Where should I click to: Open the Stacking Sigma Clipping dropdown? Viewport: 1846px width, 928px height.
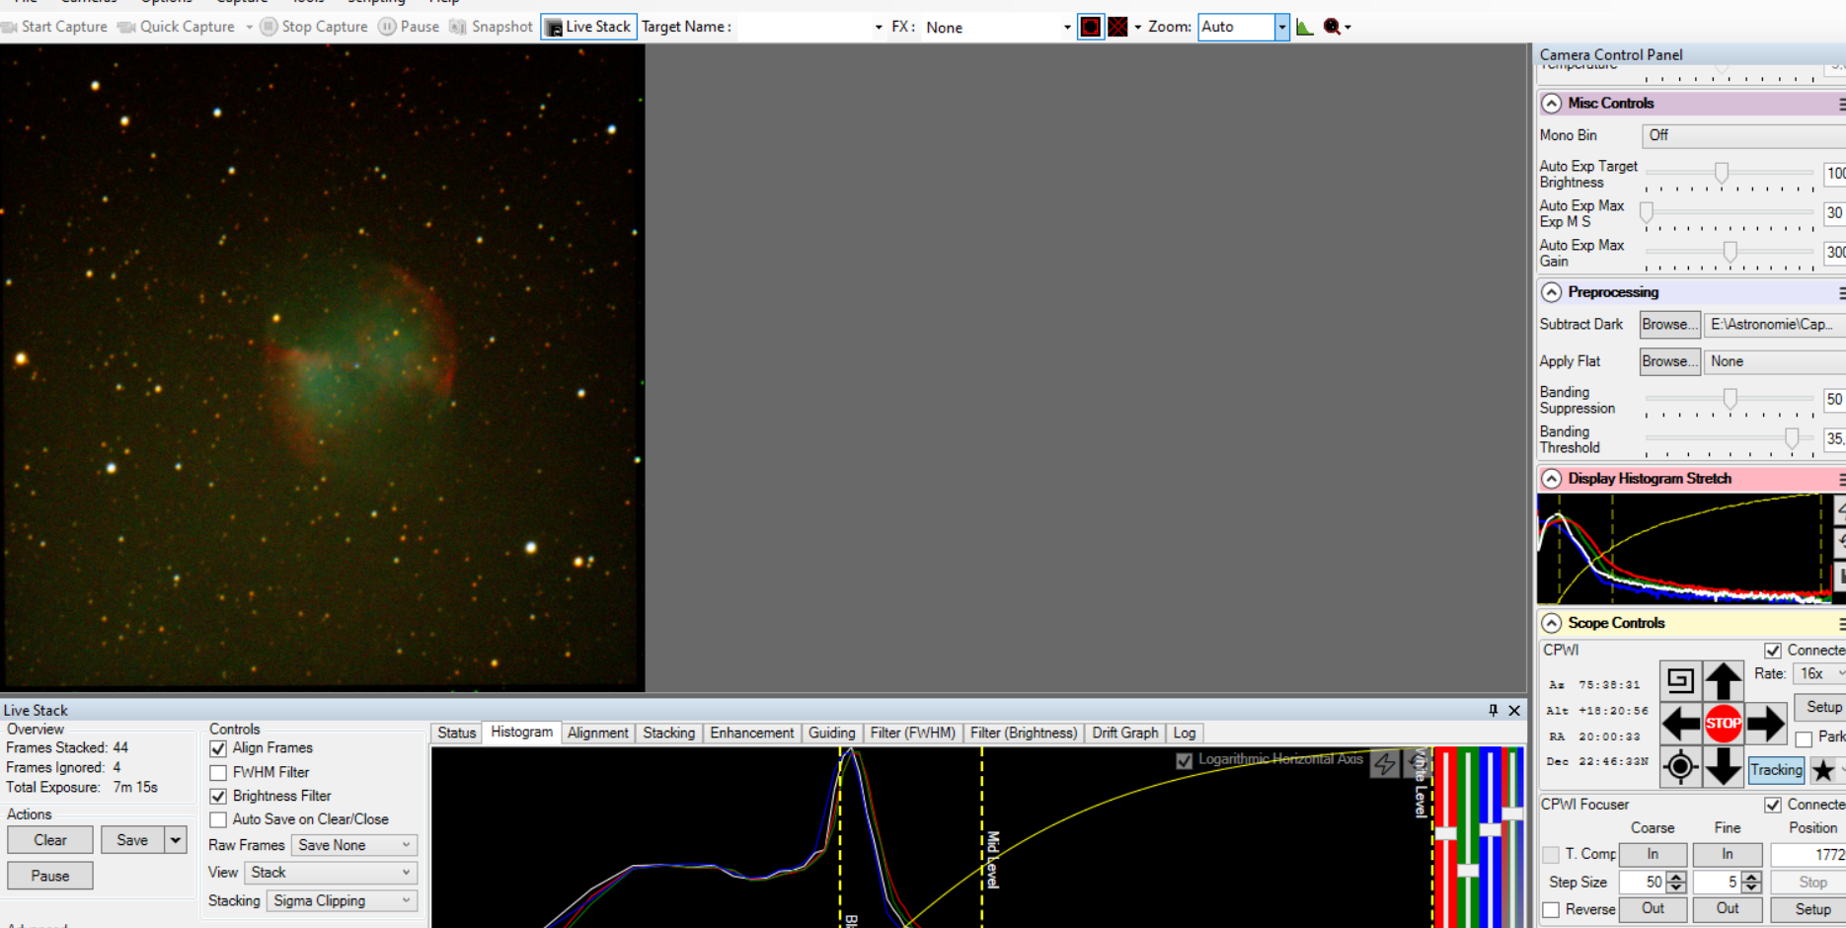coord(342,900)
